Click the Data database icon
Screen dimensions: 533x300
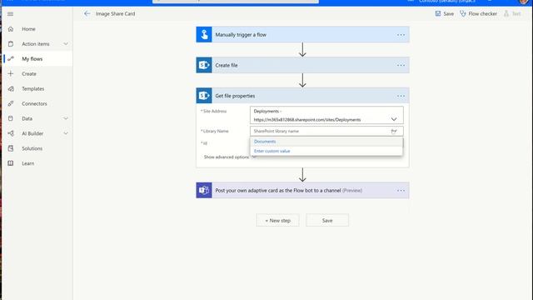coord(11,118)
